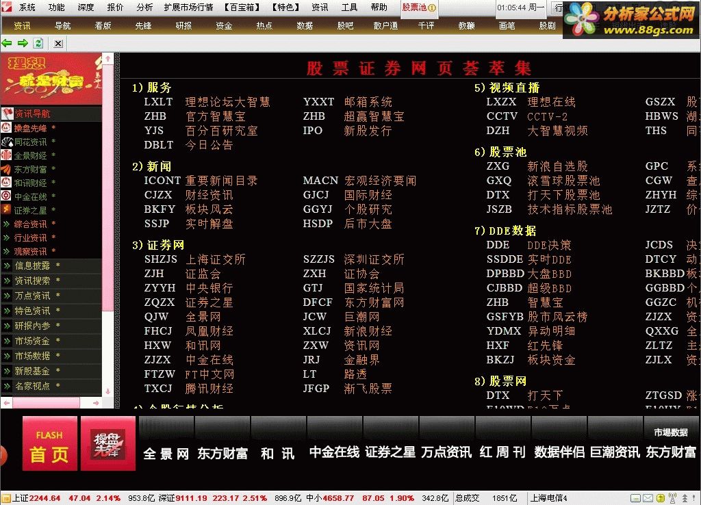Switch to the 画笔 tab
The height and width of the screenshot is (505, 701).
coord(507,26)
